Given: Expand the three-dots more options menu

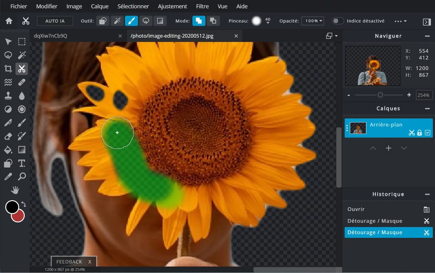Looking at the screenshot, I should [x=400, y=21].
